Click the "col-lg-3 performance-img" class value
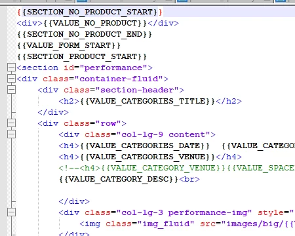The height and width of the screenshot is (236, 295). coord(184,212)
